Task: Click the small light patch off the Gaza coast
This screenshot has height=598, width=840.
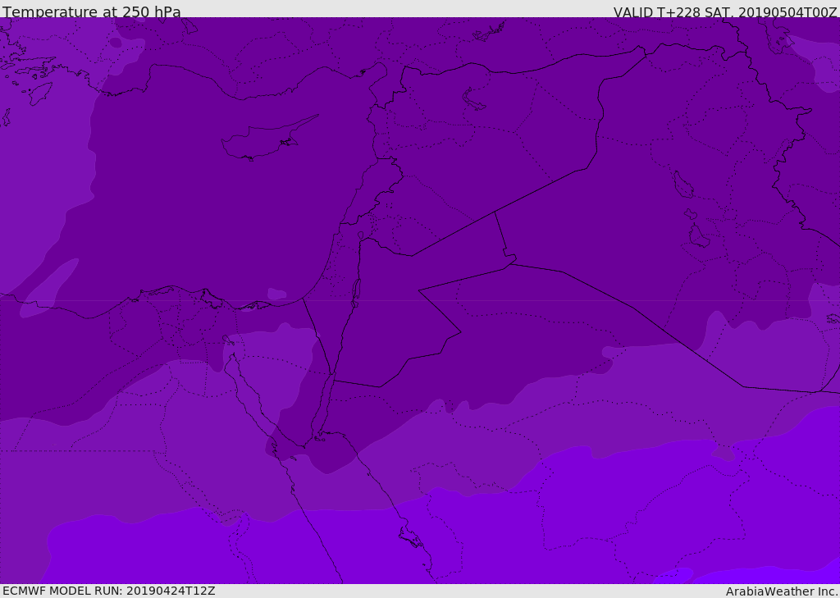Action: coord(277,294)
